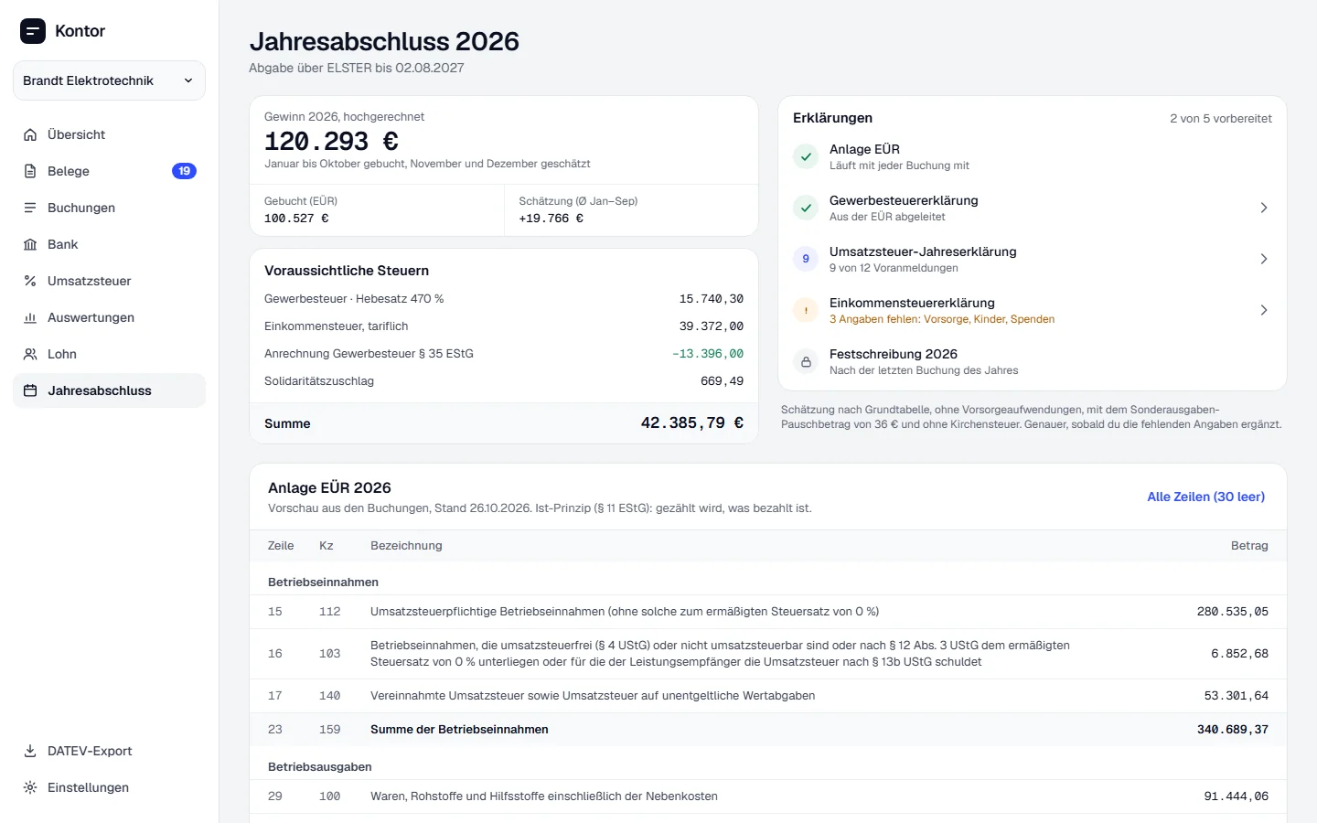Click the '2 von 5 vorbereitet' status text
This screenshot has height=823, width=1317.
(x=1221, y=119)
